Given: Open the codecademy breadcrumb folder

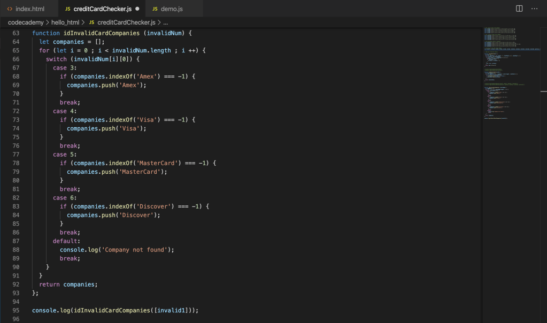Looking at the screenshot, I should [x=28, y=22].
